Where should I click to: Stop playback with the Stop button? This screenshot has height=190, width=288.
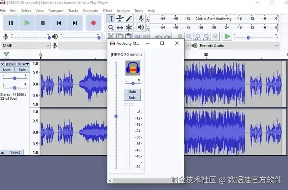click(x=43, y=23)
